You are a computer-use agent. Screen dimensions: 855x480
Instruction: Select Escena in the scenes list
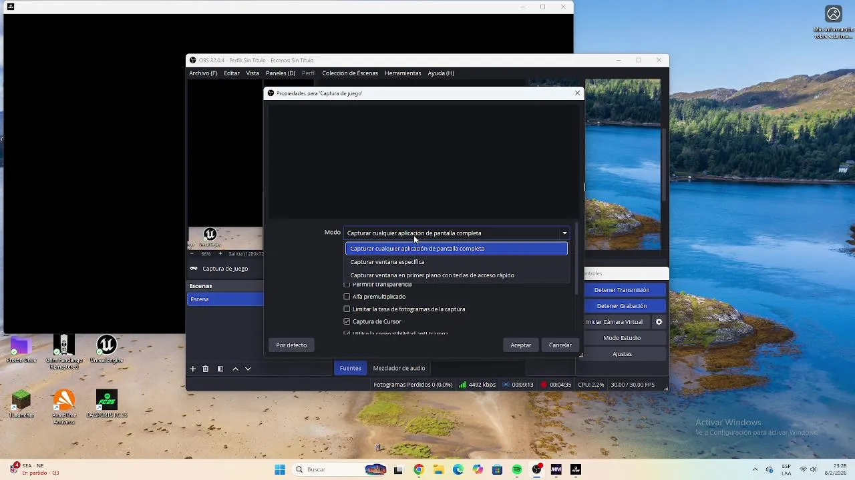[x=225, y=299]
